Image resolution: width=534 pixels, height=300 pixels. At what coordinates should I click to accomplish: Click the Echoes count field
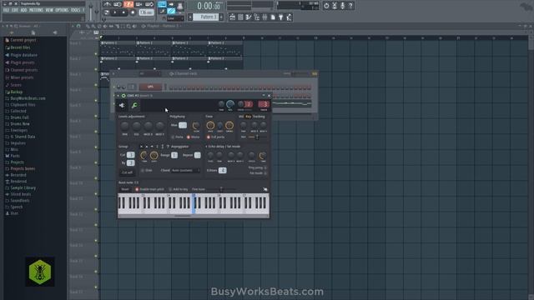pos(223,170)
